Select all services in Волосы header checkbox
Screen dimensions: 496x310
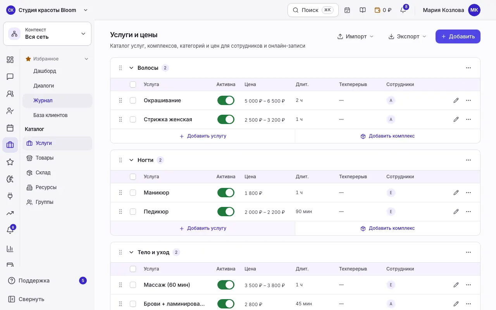coord(133,84)
